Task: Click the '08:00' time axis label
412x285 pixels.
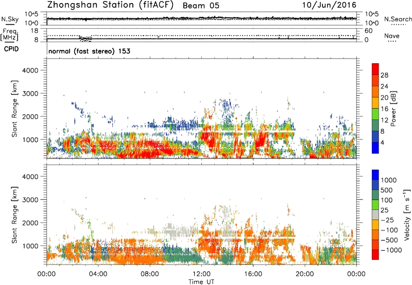Action: point(150,274)
